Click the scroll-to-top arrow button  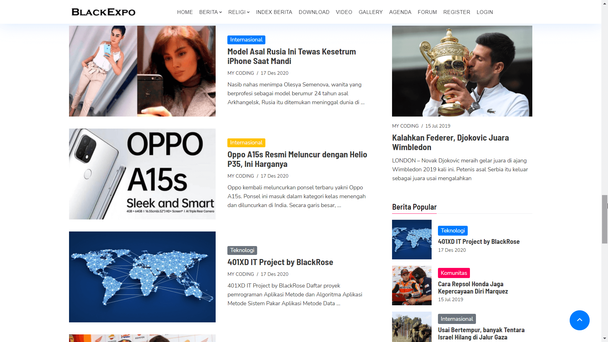[x=579, y=320]
